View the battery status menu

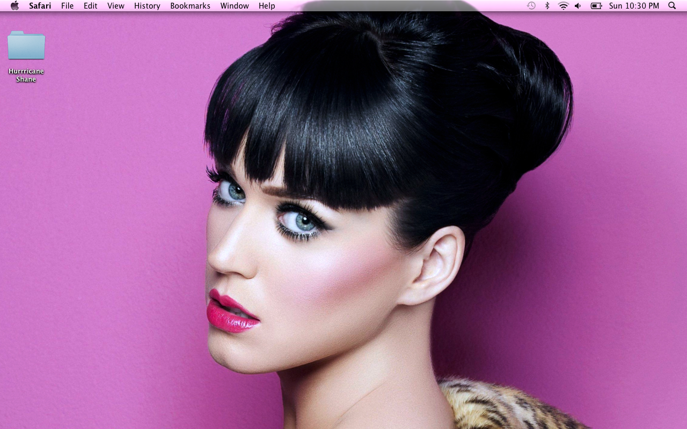(595, 5)
